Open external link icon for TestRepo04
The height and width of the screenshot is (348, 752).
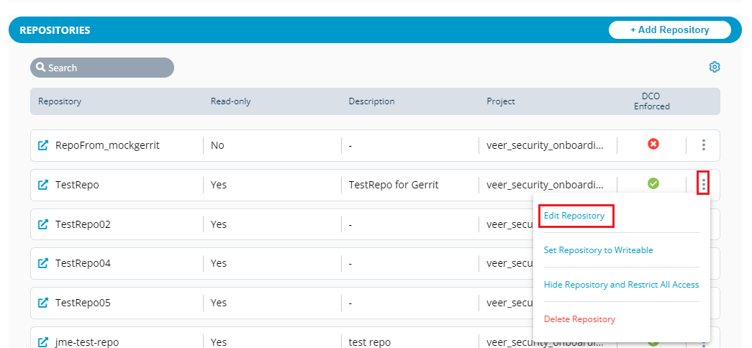[43, 263]
